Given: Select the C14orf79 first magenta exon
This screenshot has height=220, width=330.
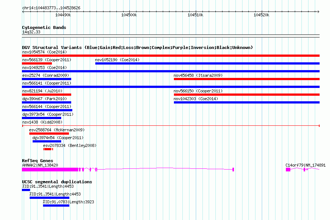Looking at the screenshot, I should pos(288,170).
